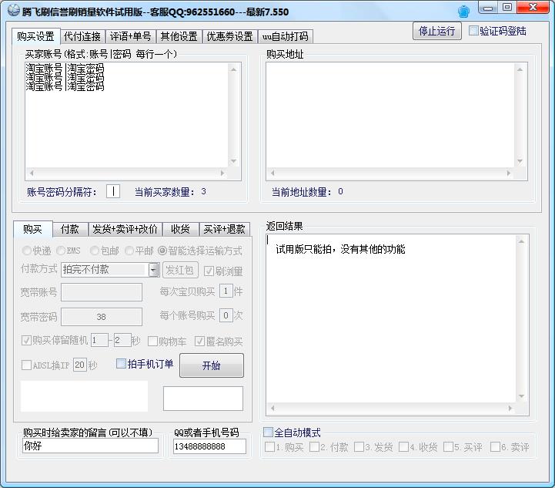The width and height of the screenshot is (555, 488).
Task: Enable the 拍手机订单 checkbox
Action: (121, 364)
